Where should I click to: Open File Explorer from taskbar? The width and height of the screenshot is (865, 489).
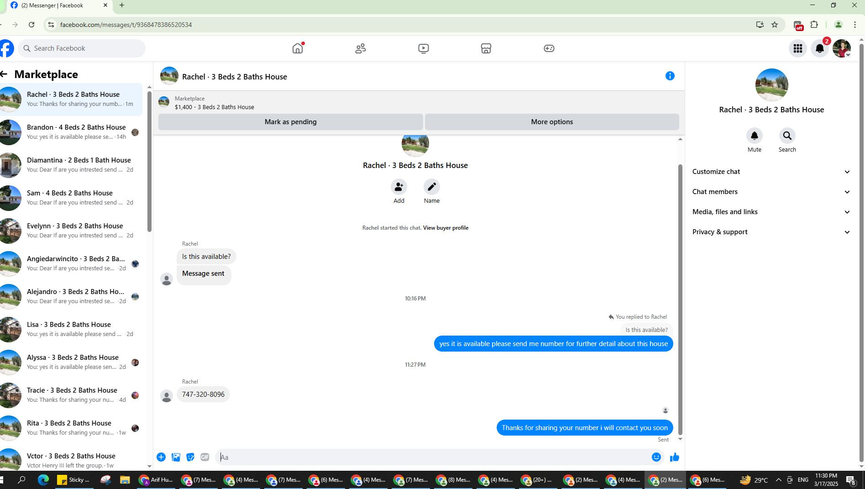point(125,480)
